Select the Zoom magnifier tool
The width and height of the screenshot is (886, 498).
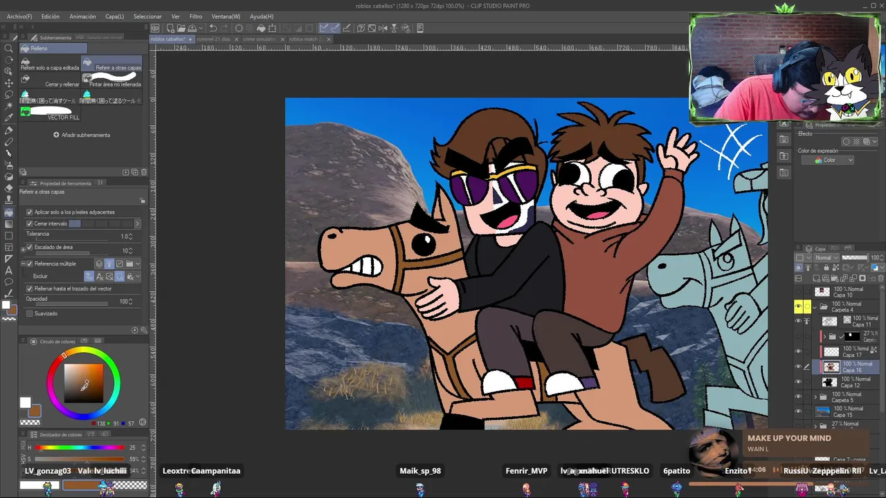(x=9, y=48)
